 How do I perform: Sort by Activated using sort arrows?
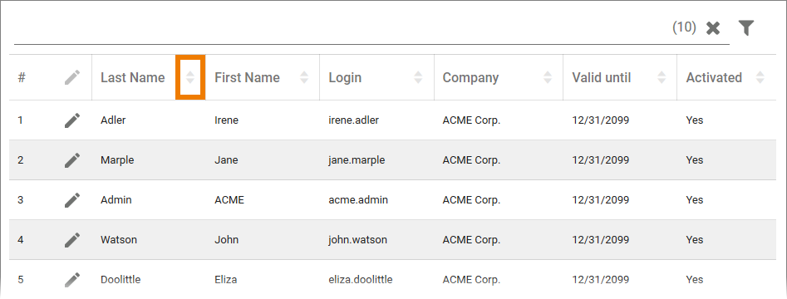760,77
